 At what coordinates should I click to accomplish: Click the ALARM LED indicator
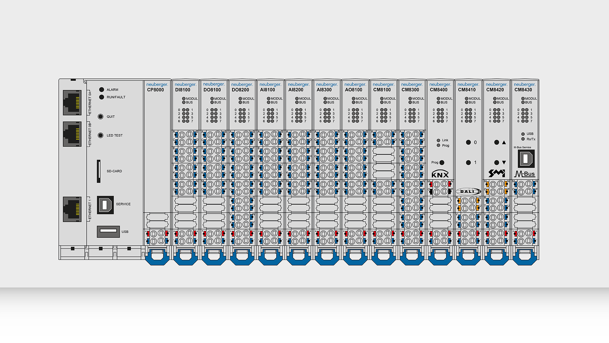coord(101,90)
